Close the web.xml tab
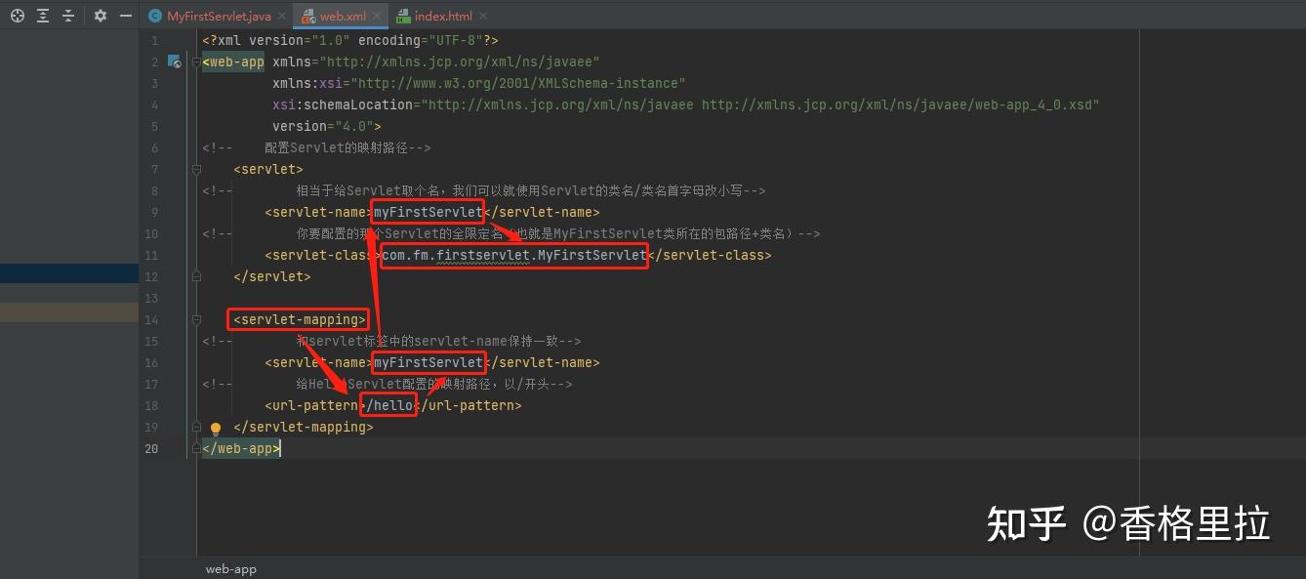1306x579 pixels. [x=377, y=16]
